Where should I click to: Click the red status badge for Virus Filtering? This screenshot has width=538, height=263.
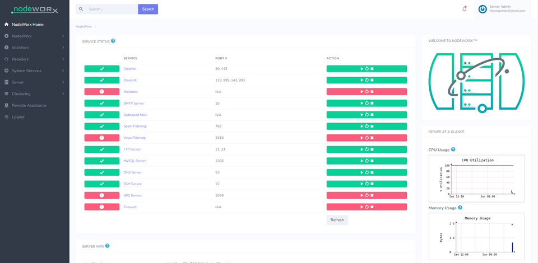coord(101,138)
